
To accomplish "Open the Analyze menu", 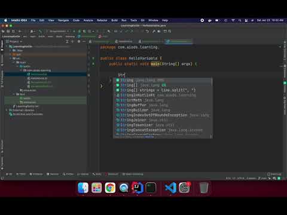I will click(88, 20).
